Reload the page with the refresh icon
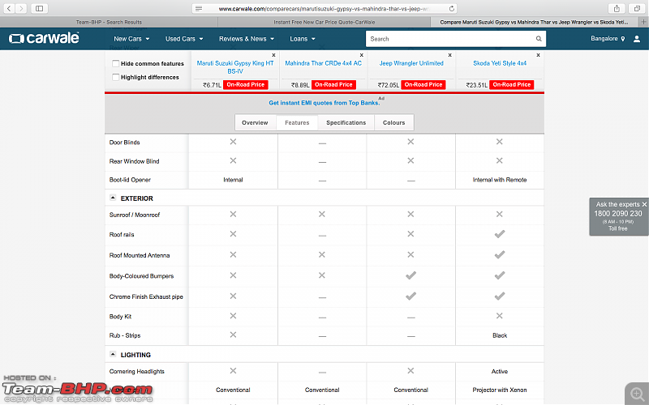The image size is (649, 405). 452,9
